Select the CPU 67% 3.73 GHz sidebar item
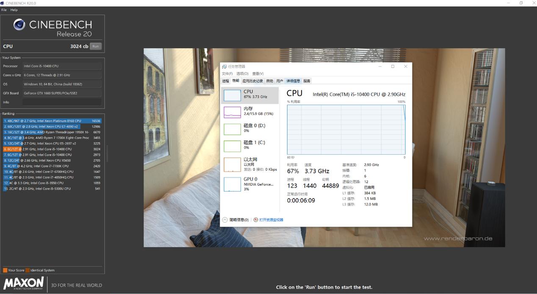537x294 pixels. 250,95
